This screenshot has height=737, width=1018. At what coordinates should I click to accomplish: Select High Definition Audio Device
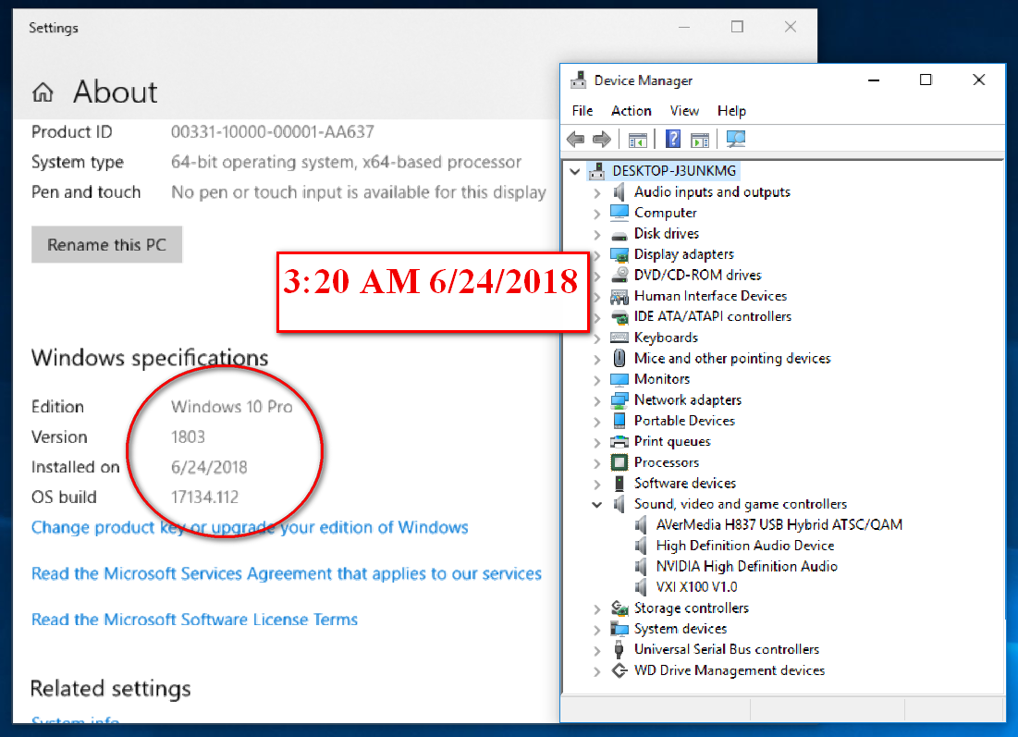tap(744, 546)
